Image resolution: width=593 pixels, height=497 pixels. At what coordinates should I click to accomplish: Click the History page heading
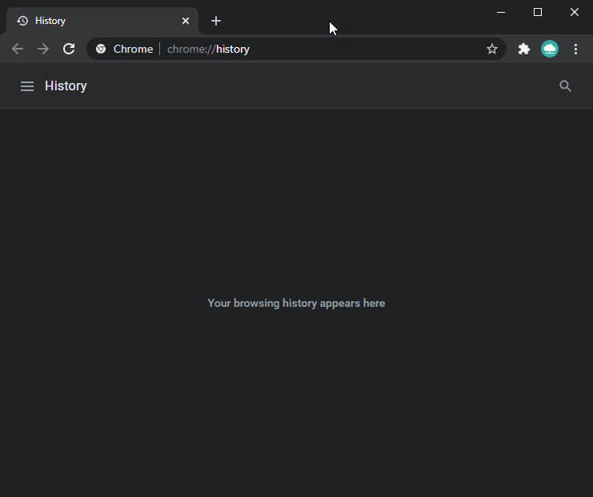(66, 86)
